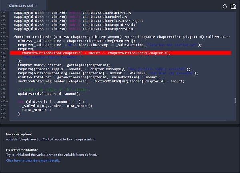Image resolution: width=240 pixels, height=173 pixels.
Task: Open the 'Click here to view document details' link
Action: [x=33, y=161]
